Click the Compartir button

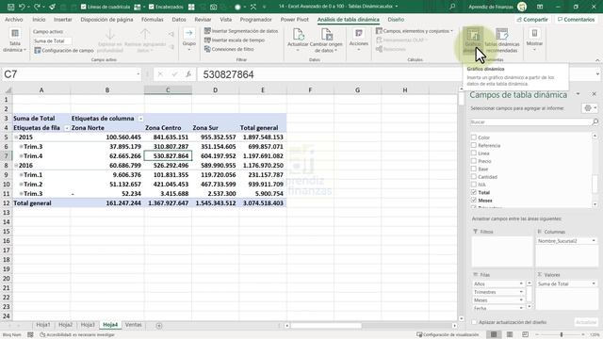(x=532, y=19)
